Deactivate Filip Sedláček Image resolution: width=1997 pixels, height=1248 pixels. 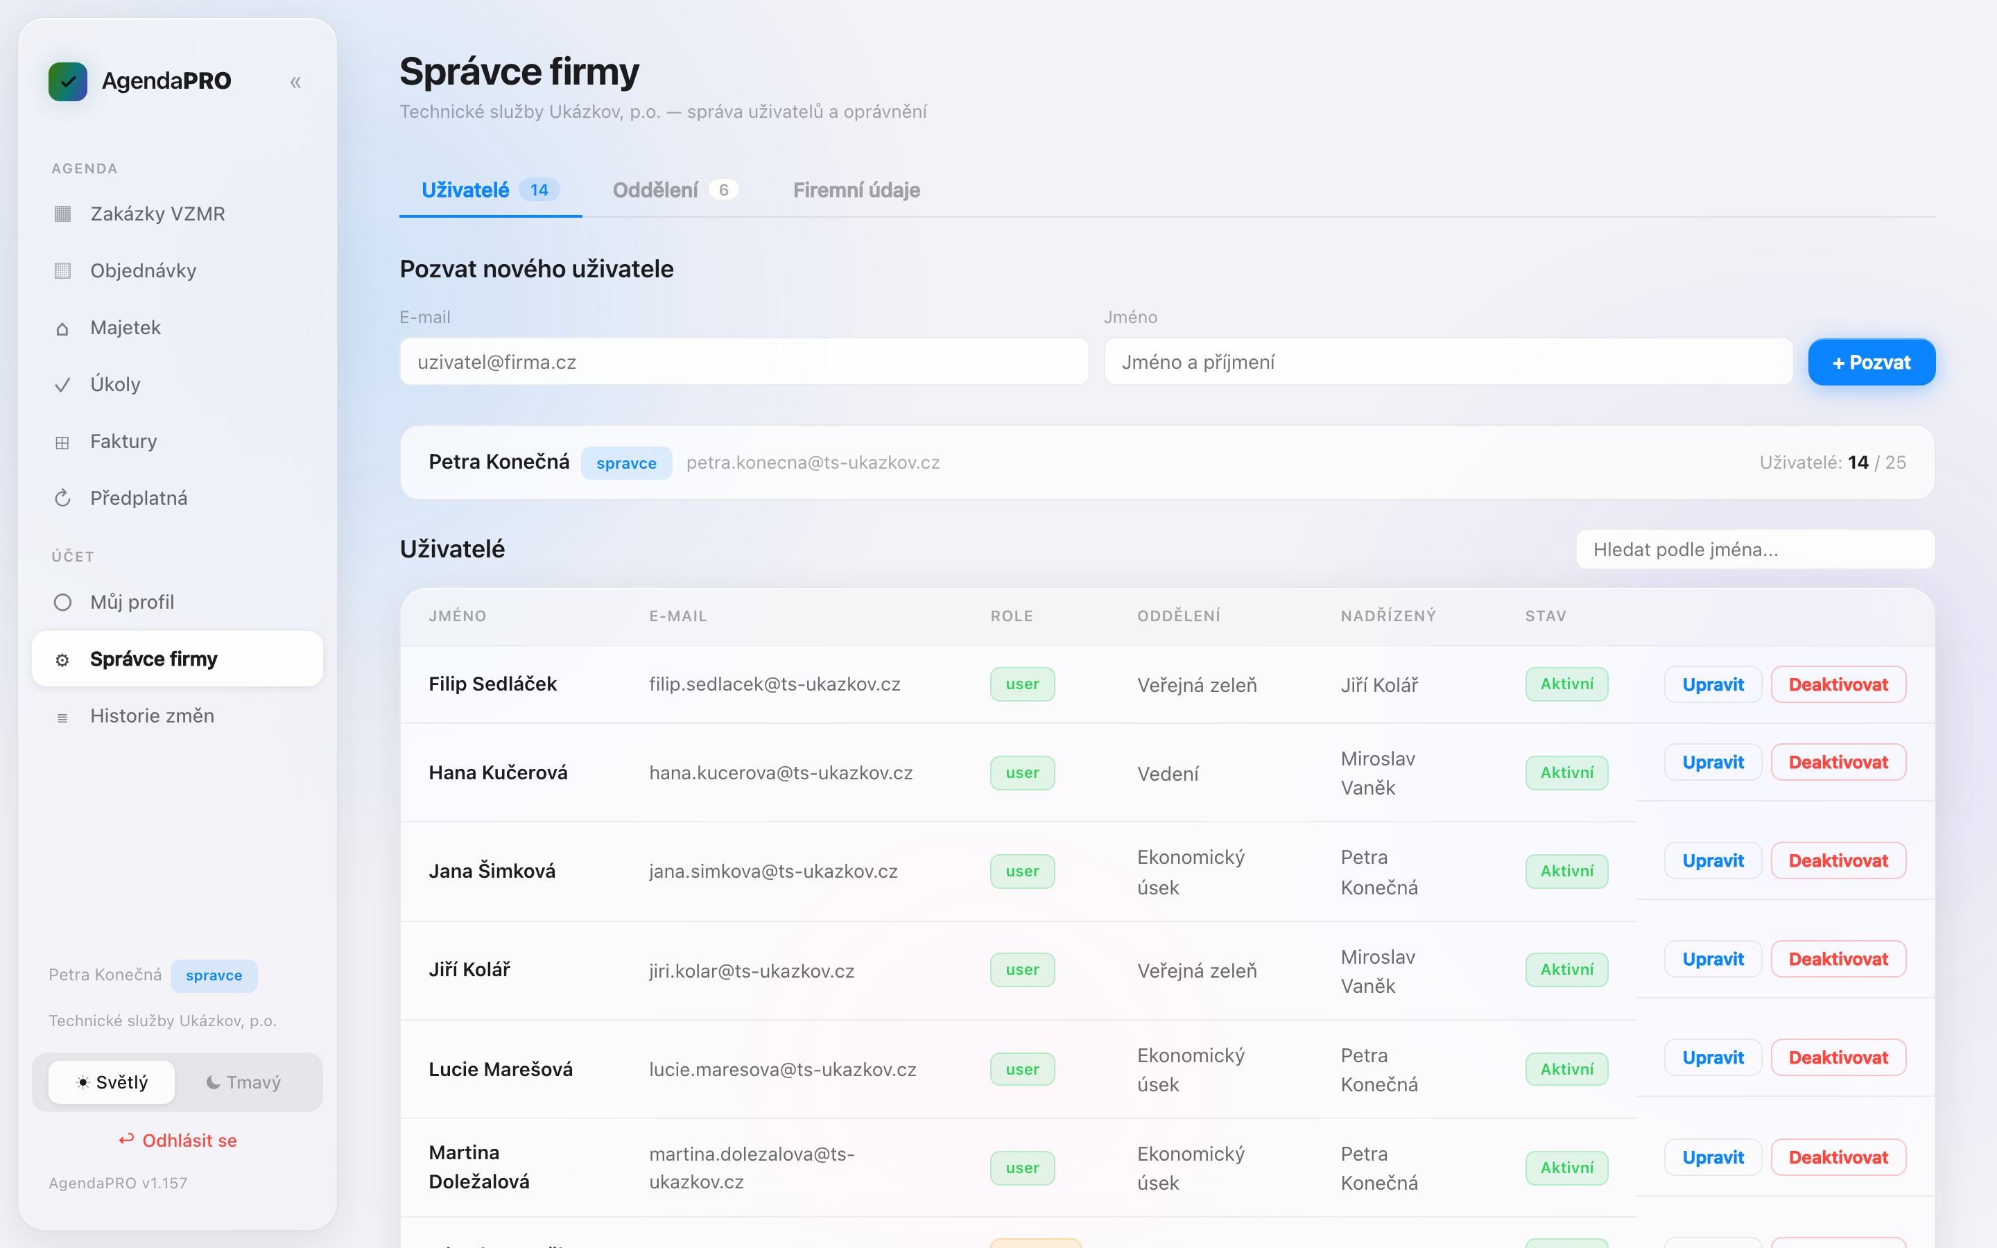[x=1838, y=684]
